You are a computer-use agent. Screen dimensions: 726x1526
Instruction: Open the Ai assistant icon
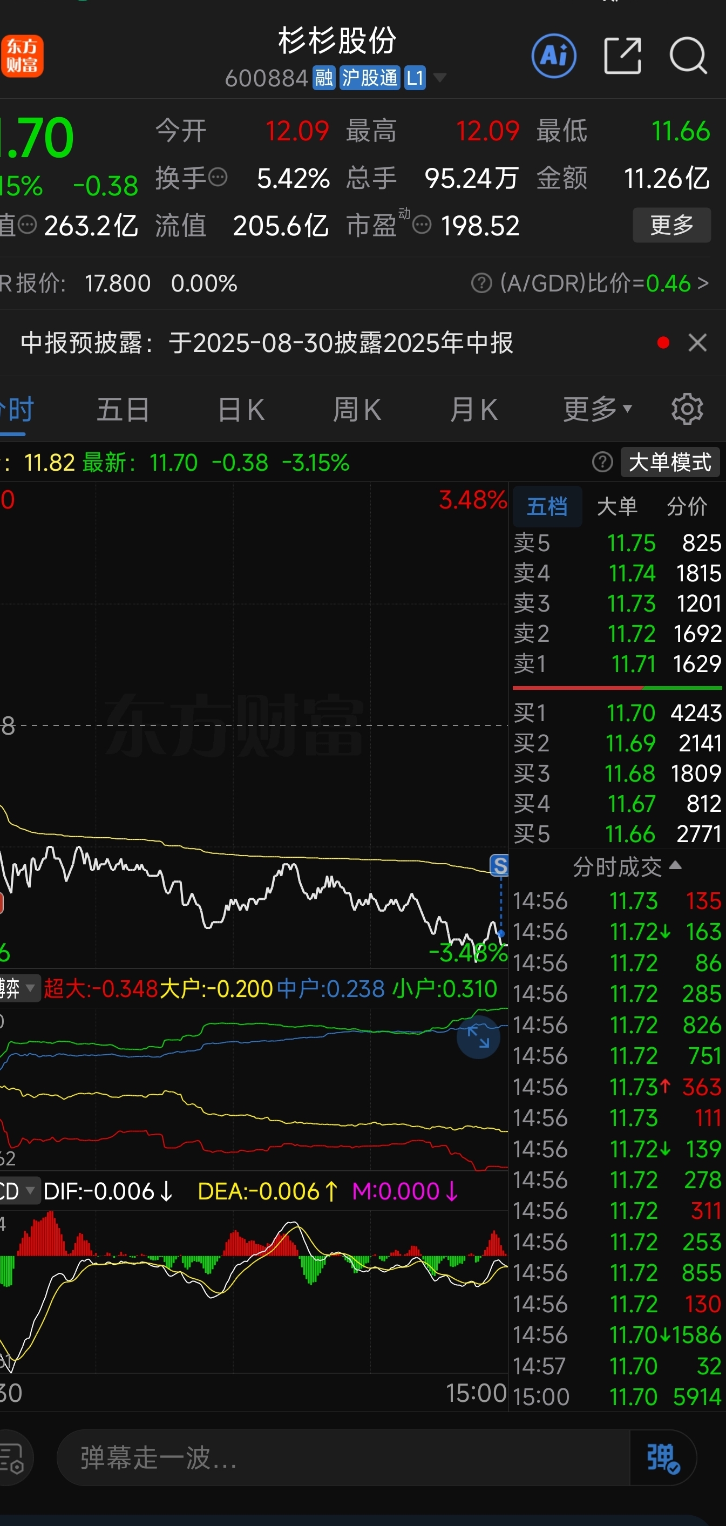(x=554, y=56)
